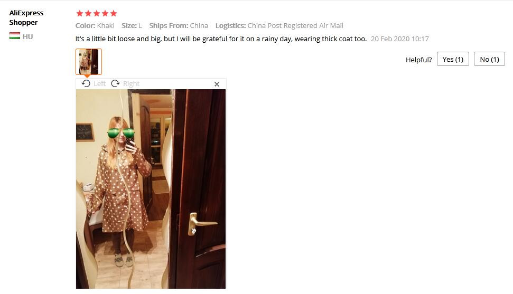Click the "Left" rotate label

[99, 84]
